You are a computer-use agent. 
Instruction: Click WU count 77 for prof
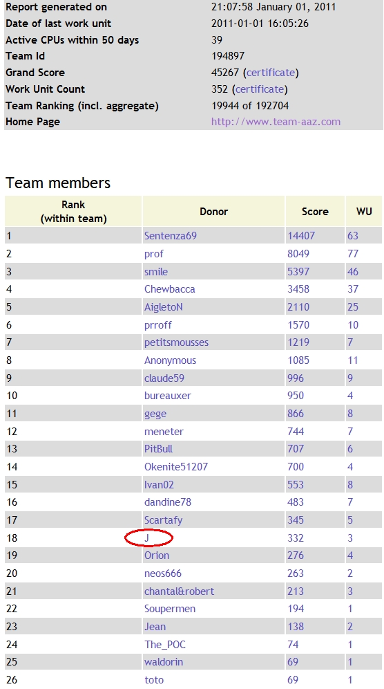[353, 254]
